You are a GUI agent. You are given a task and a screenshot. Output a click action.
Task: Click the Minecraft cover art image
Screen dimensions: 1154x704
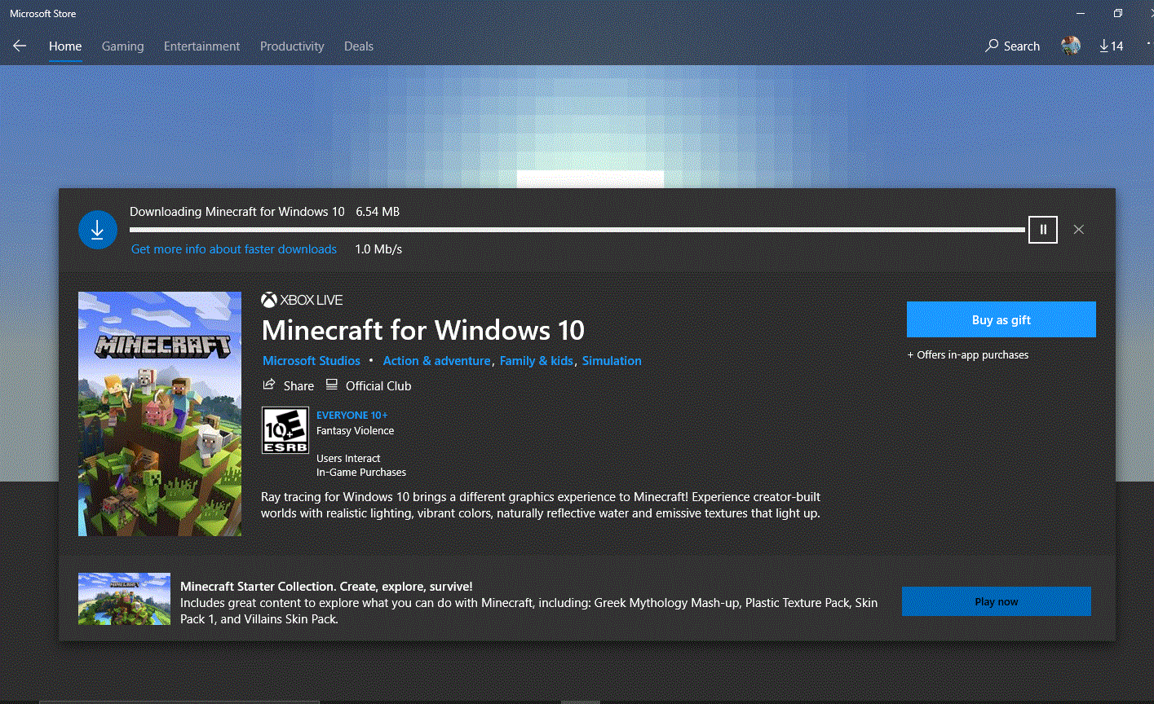160,414
